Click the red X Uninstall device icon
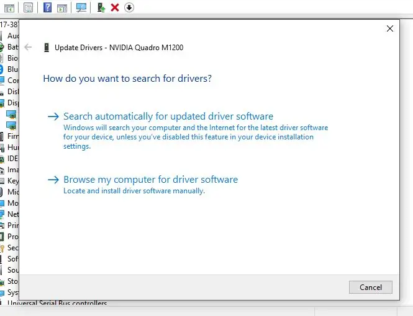The image size is (413, 316). pyautogui.click(x=115, y=7)
